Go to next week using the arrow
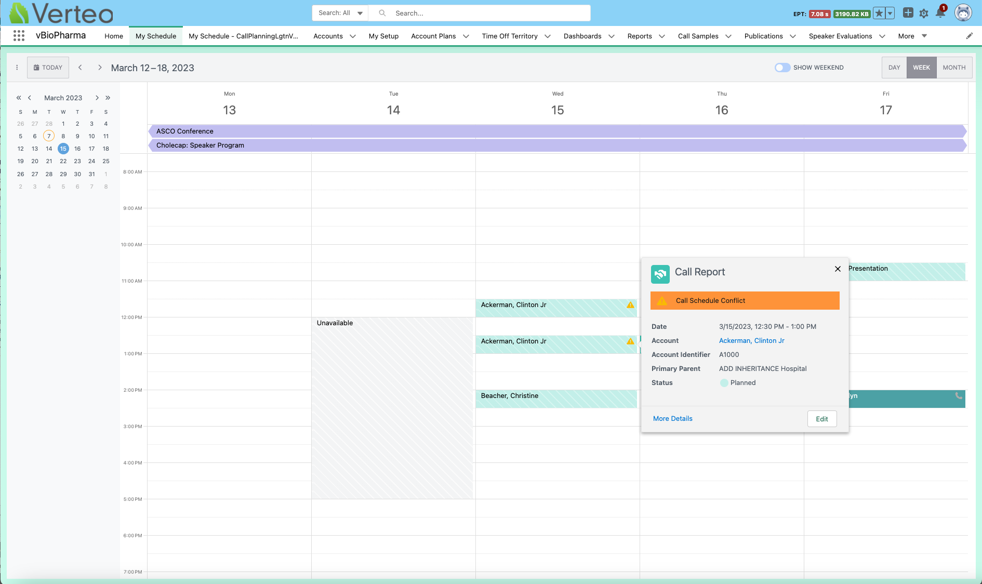Viewport: 982px width, 584px height. pyautogui.click(x=100, y=68)
